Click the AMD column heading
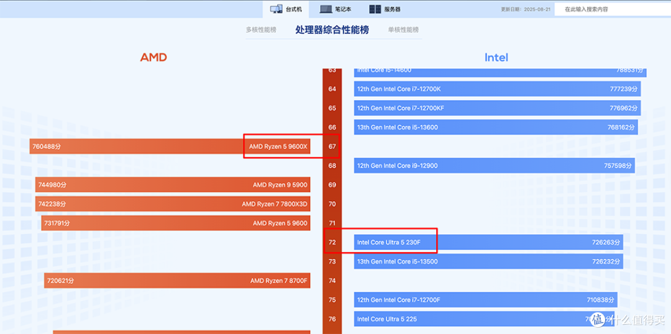 click(153, 57)
